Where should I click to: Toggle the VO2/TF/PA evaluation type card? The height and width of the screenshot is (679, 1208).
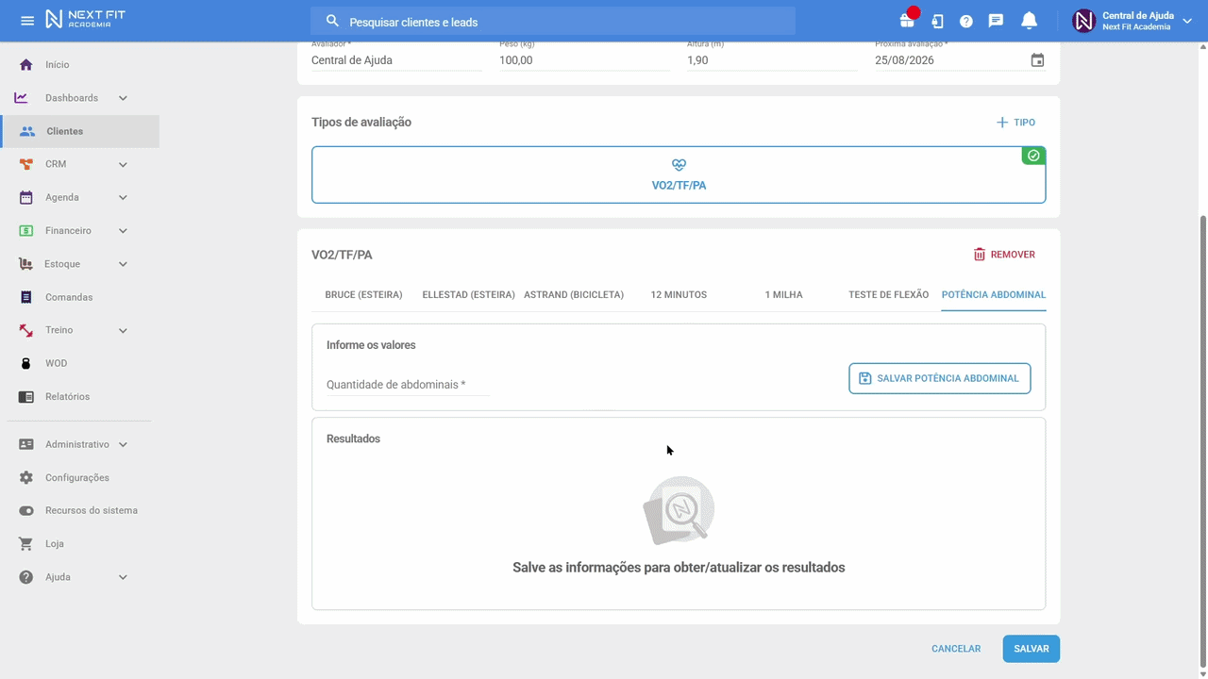(x=679, y=174)
